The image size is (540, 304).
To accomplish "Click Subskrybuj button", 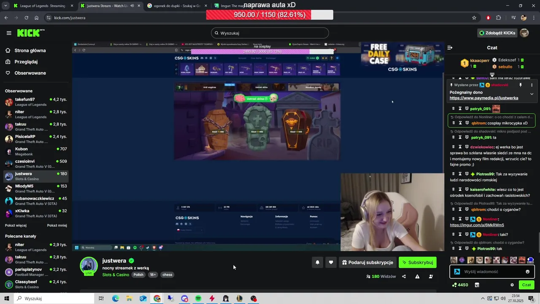I will [418, 262].
